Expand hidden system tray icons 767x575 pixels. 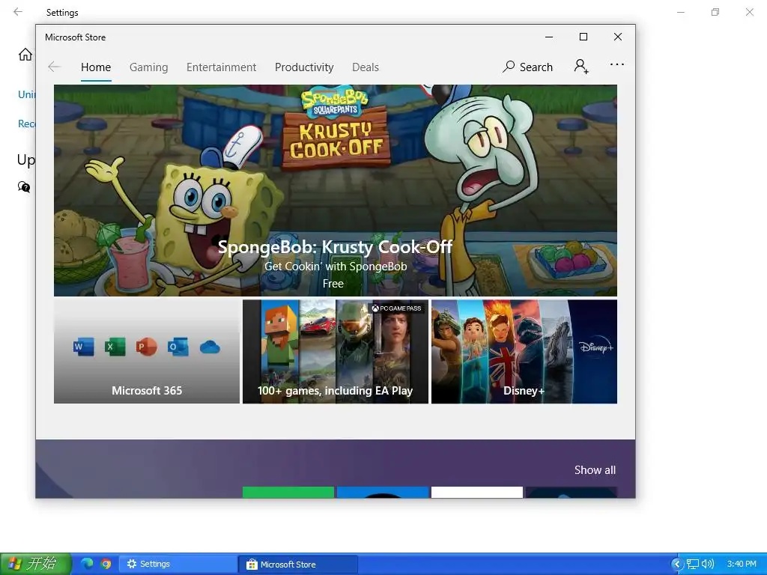pyautogui.click(x=677, y=565)
